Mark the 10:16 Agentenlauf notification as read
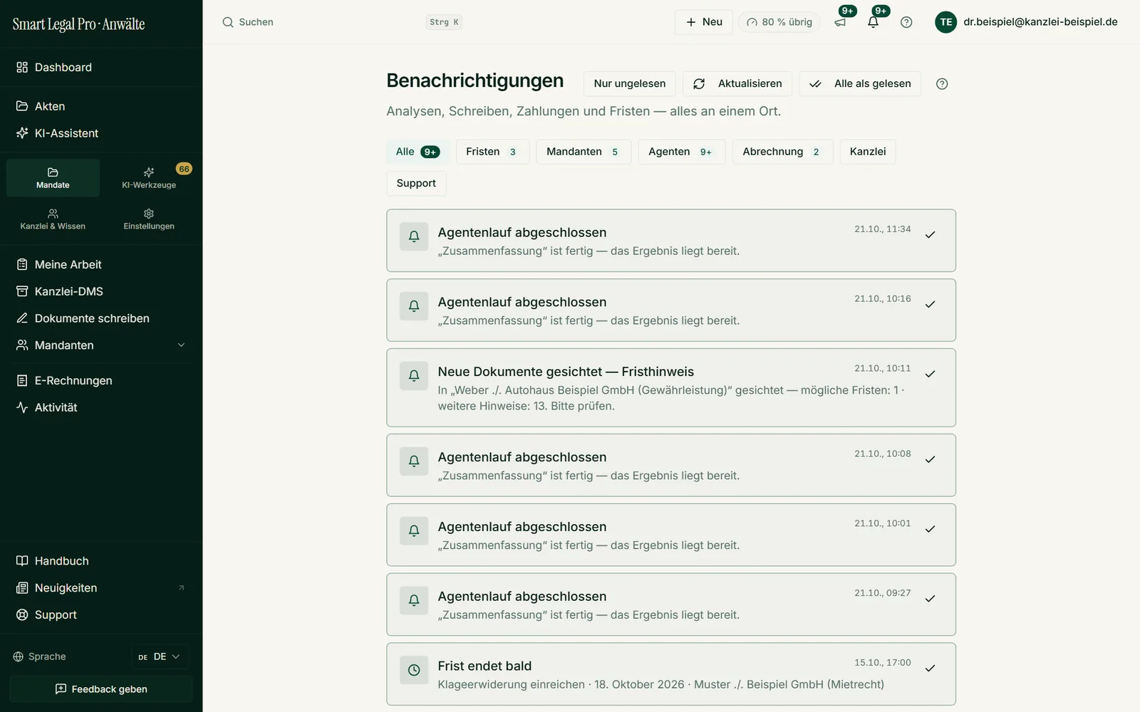The image size is (1140, 712). point(930,305)
